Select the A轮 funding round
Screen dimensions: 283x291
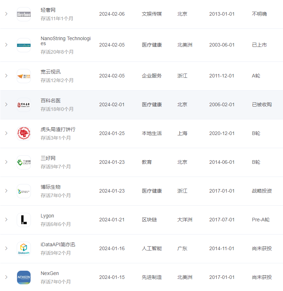256,76
